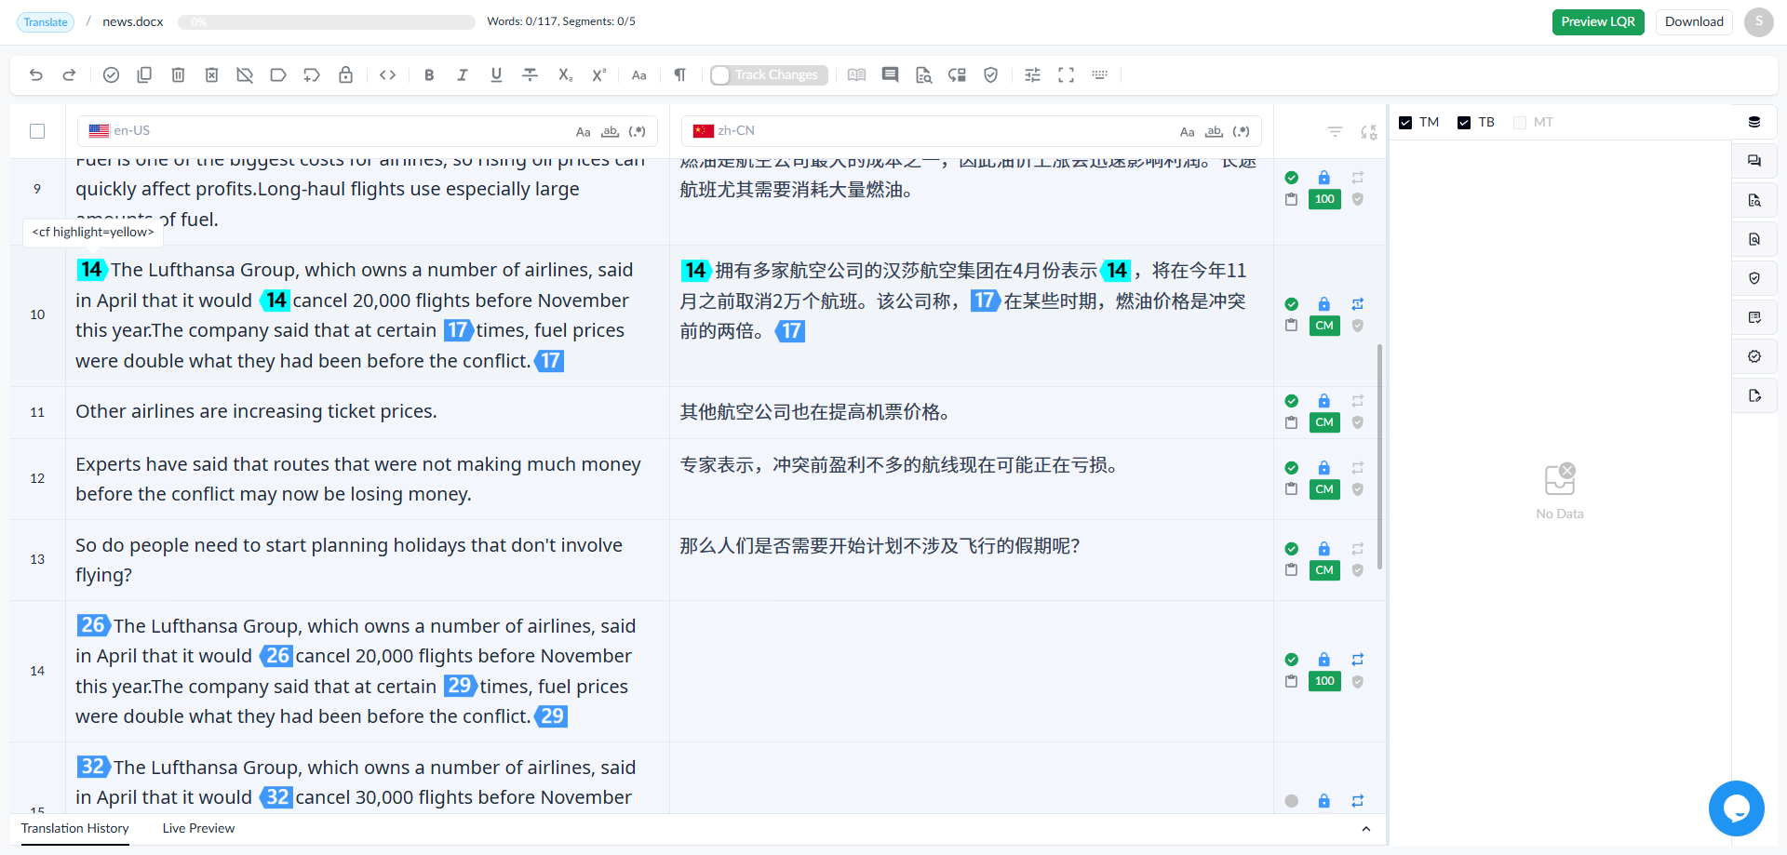The image size is (1787, 855).
Task: Click the translation progress bar
Action: point(327,22)
